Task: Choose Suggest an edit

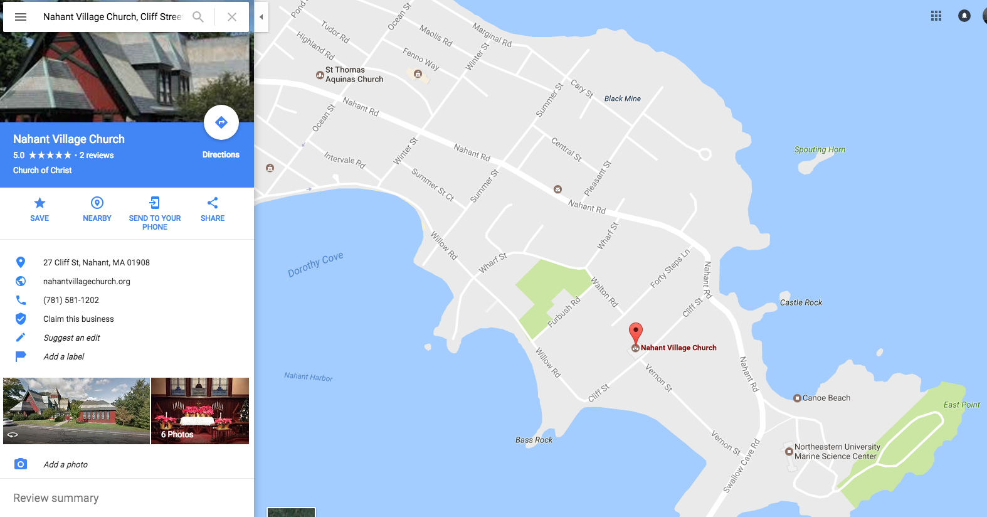Action: tap(71, 338)
